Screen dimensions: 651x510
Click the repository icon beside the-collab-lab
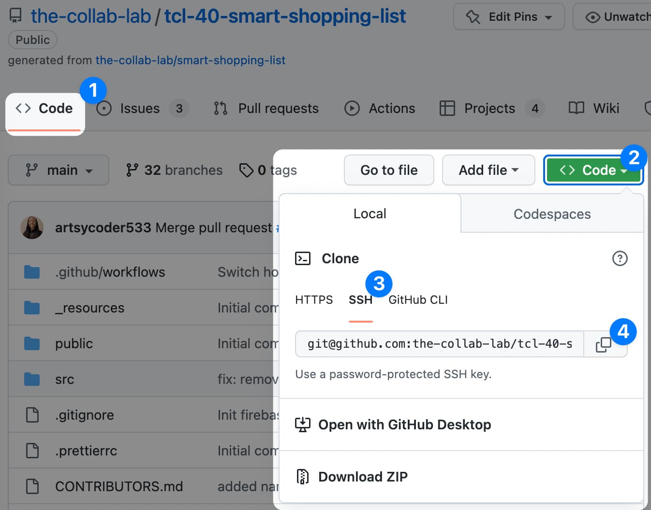tap(15, 16)
